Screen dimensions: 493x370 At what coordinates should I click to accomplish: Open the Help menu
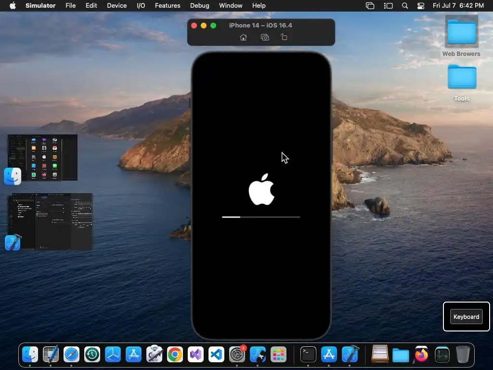(259, 6)
